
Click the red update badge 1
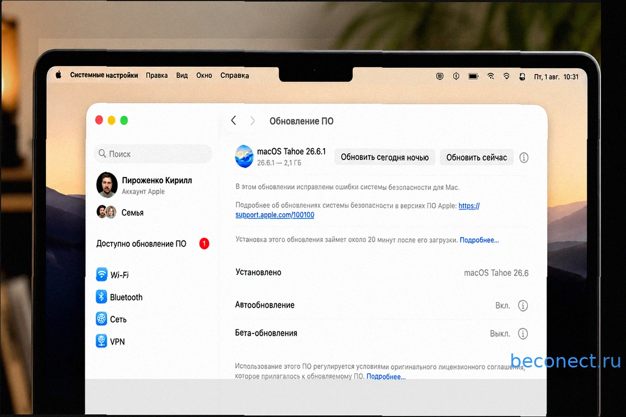click(204, 243)
